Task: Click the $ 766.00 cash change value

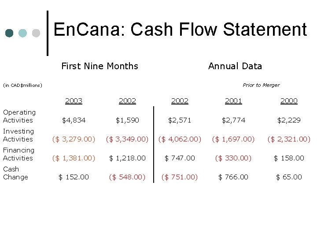Action: click(x=233, y=177)
